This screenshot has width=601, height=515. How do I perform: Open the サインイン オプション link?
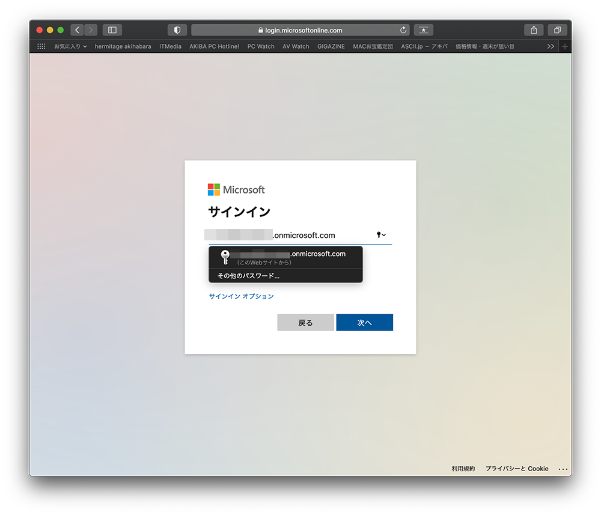(x=241, y=296)
